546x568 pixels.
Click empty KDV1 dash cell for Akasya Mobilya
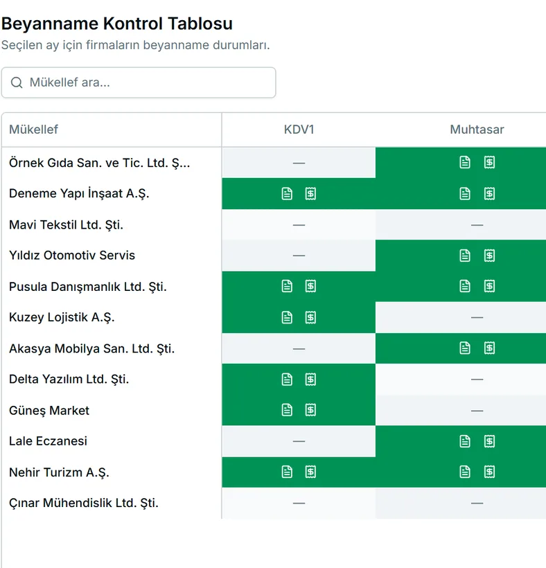click(299, 348)
